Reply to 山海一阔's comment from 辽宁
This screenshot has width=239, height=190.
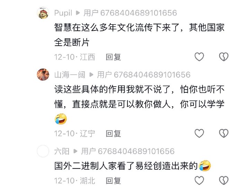tap(113, 134)
